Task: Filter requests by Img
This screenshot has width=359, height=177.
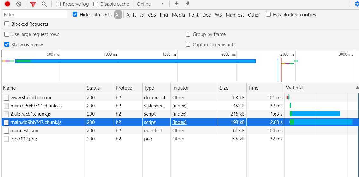Action: coord(164,15)
